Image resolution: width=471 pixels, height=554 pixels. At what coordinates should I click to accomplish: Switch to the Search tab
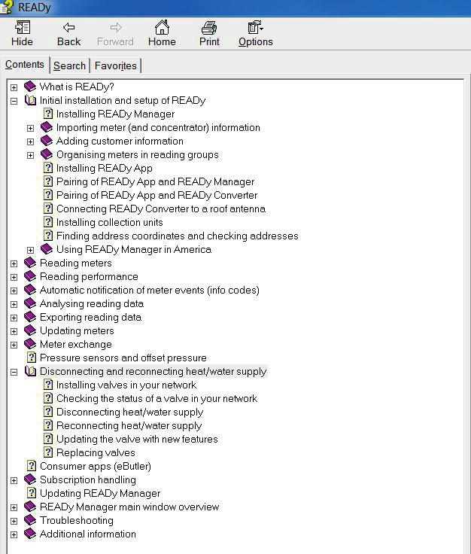(69, 65)
